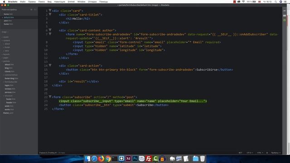
Task: Open MAMP elephant icon in Dock
Action: click(x=172, y=158)
